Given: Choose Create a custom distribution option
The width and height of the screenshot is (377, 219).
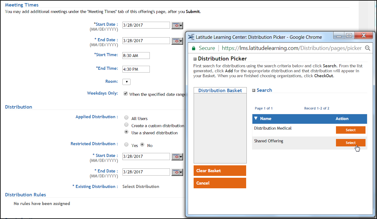Looking at the screenshot, I should tap(126, 125).
